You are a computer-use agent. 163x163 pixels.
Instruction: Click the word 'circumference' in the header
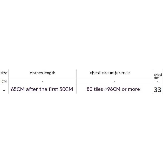pos(116,73)
